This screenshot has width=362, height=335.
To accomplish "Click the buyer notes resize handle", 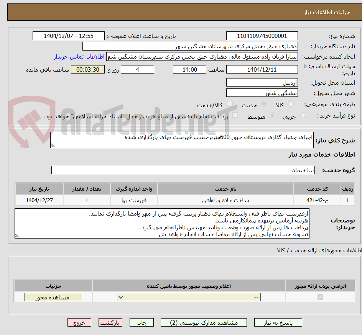I will pos(17,236).
